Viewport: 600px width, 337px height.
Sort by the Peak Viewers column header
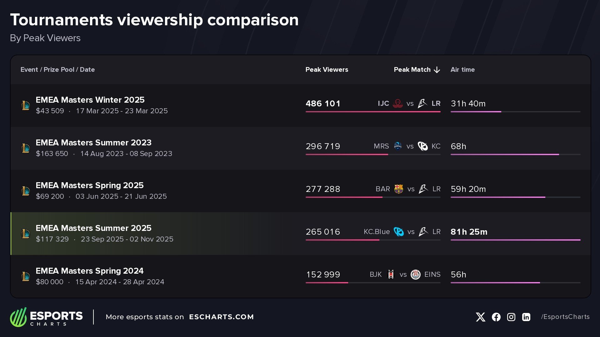(327, 70)
